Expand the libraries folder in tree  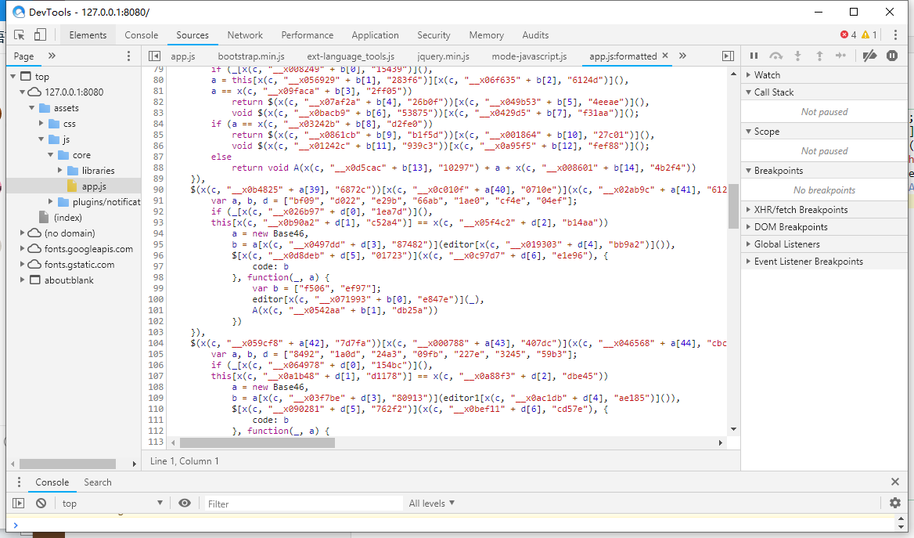pyautogui.click(x=61, y=171)
